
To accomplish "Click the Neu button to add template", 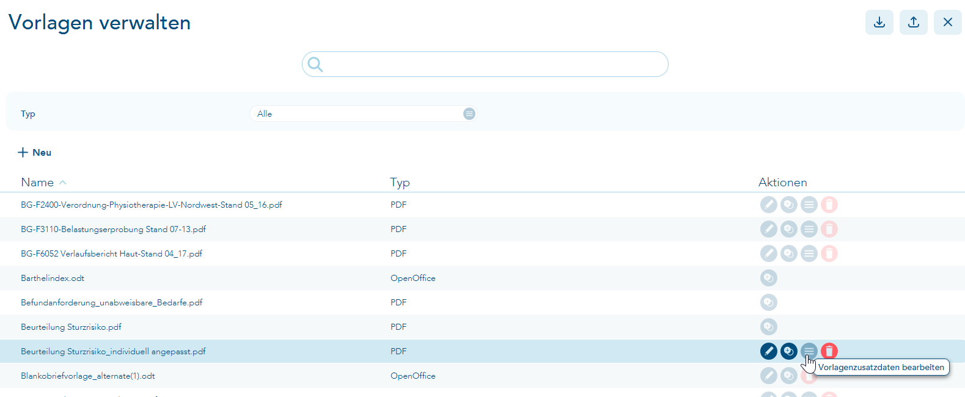I will click(34, 153).
